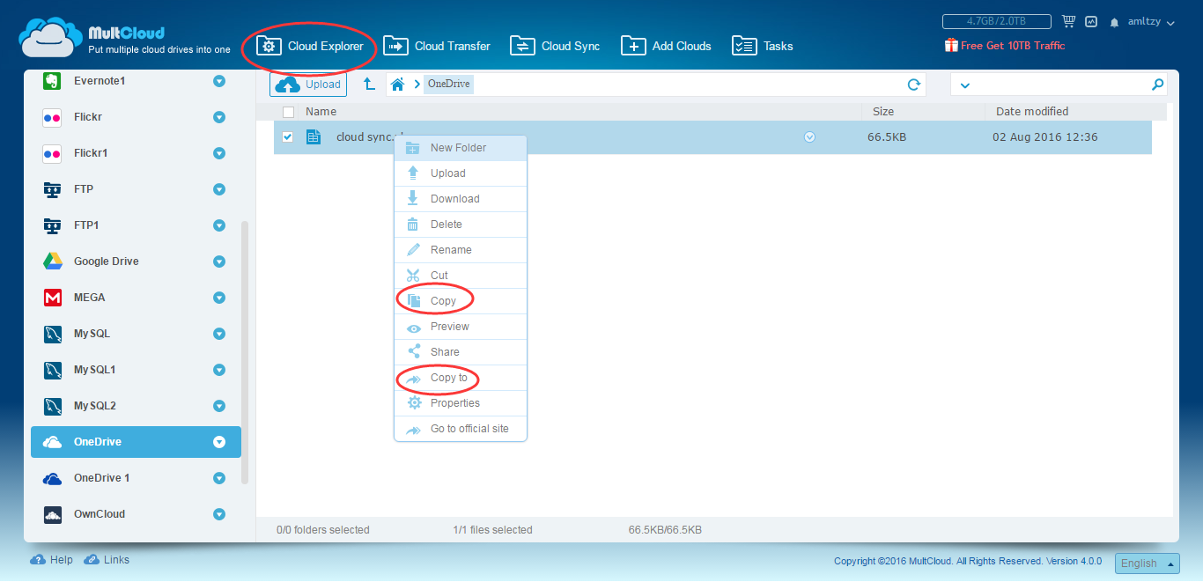Choose Copy to in context menu

point(461,378)
